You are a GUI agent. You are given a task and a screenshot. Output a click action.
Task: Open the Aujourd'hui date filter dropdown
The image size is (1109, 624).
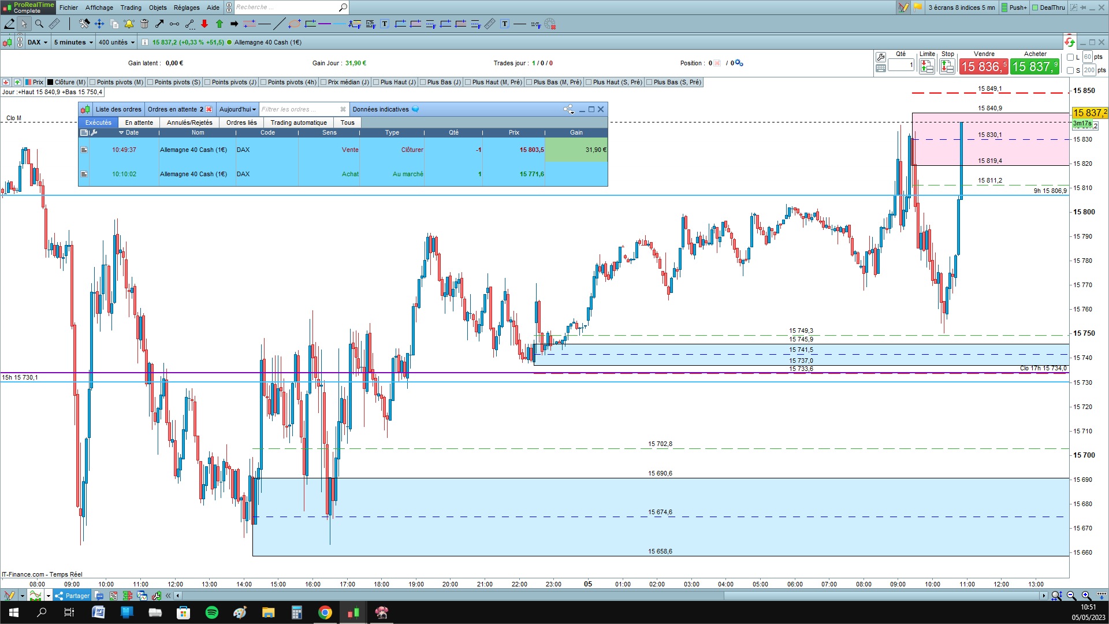pyautogui.click(x=237, y=109)
